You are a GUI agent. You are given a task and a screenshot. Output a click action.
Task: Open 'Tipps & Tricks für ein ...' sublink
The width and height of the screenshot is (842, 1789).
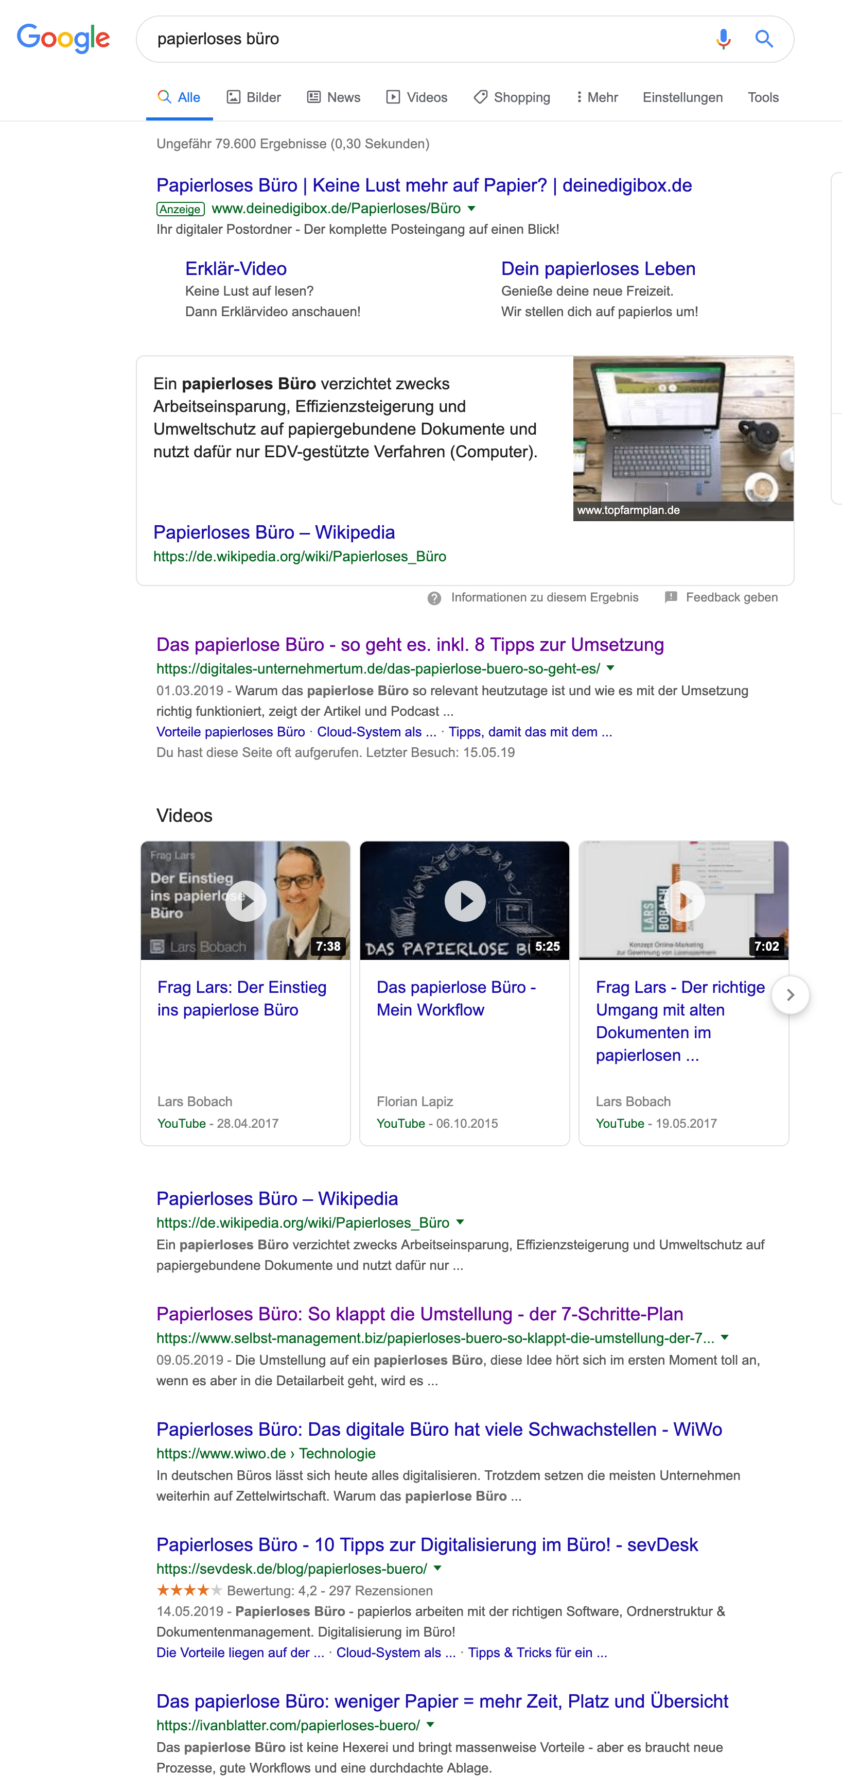click(537, 1653)
